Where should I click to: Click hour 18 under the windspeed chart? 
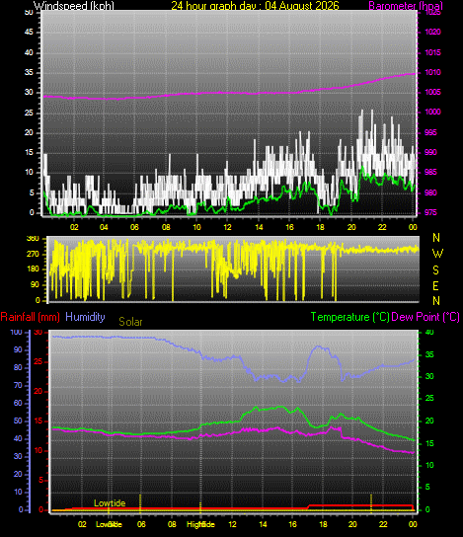(x=320, y=227)
